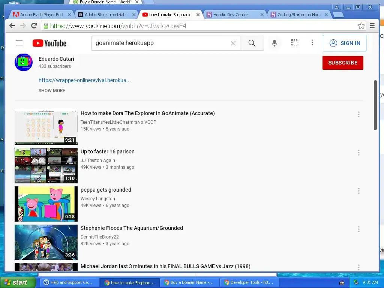Open Stephanie Floods The Aquarium/Grounded title
The height and width of the screenshot is (288, 384).
pyautogui.click(x=132, y=228)
